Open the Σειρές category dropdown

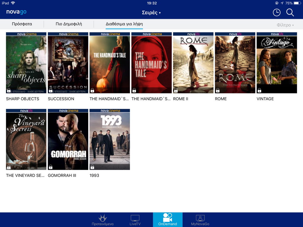151,13
